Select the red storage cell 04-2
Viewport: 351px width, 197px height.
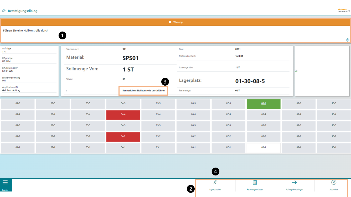123,137
